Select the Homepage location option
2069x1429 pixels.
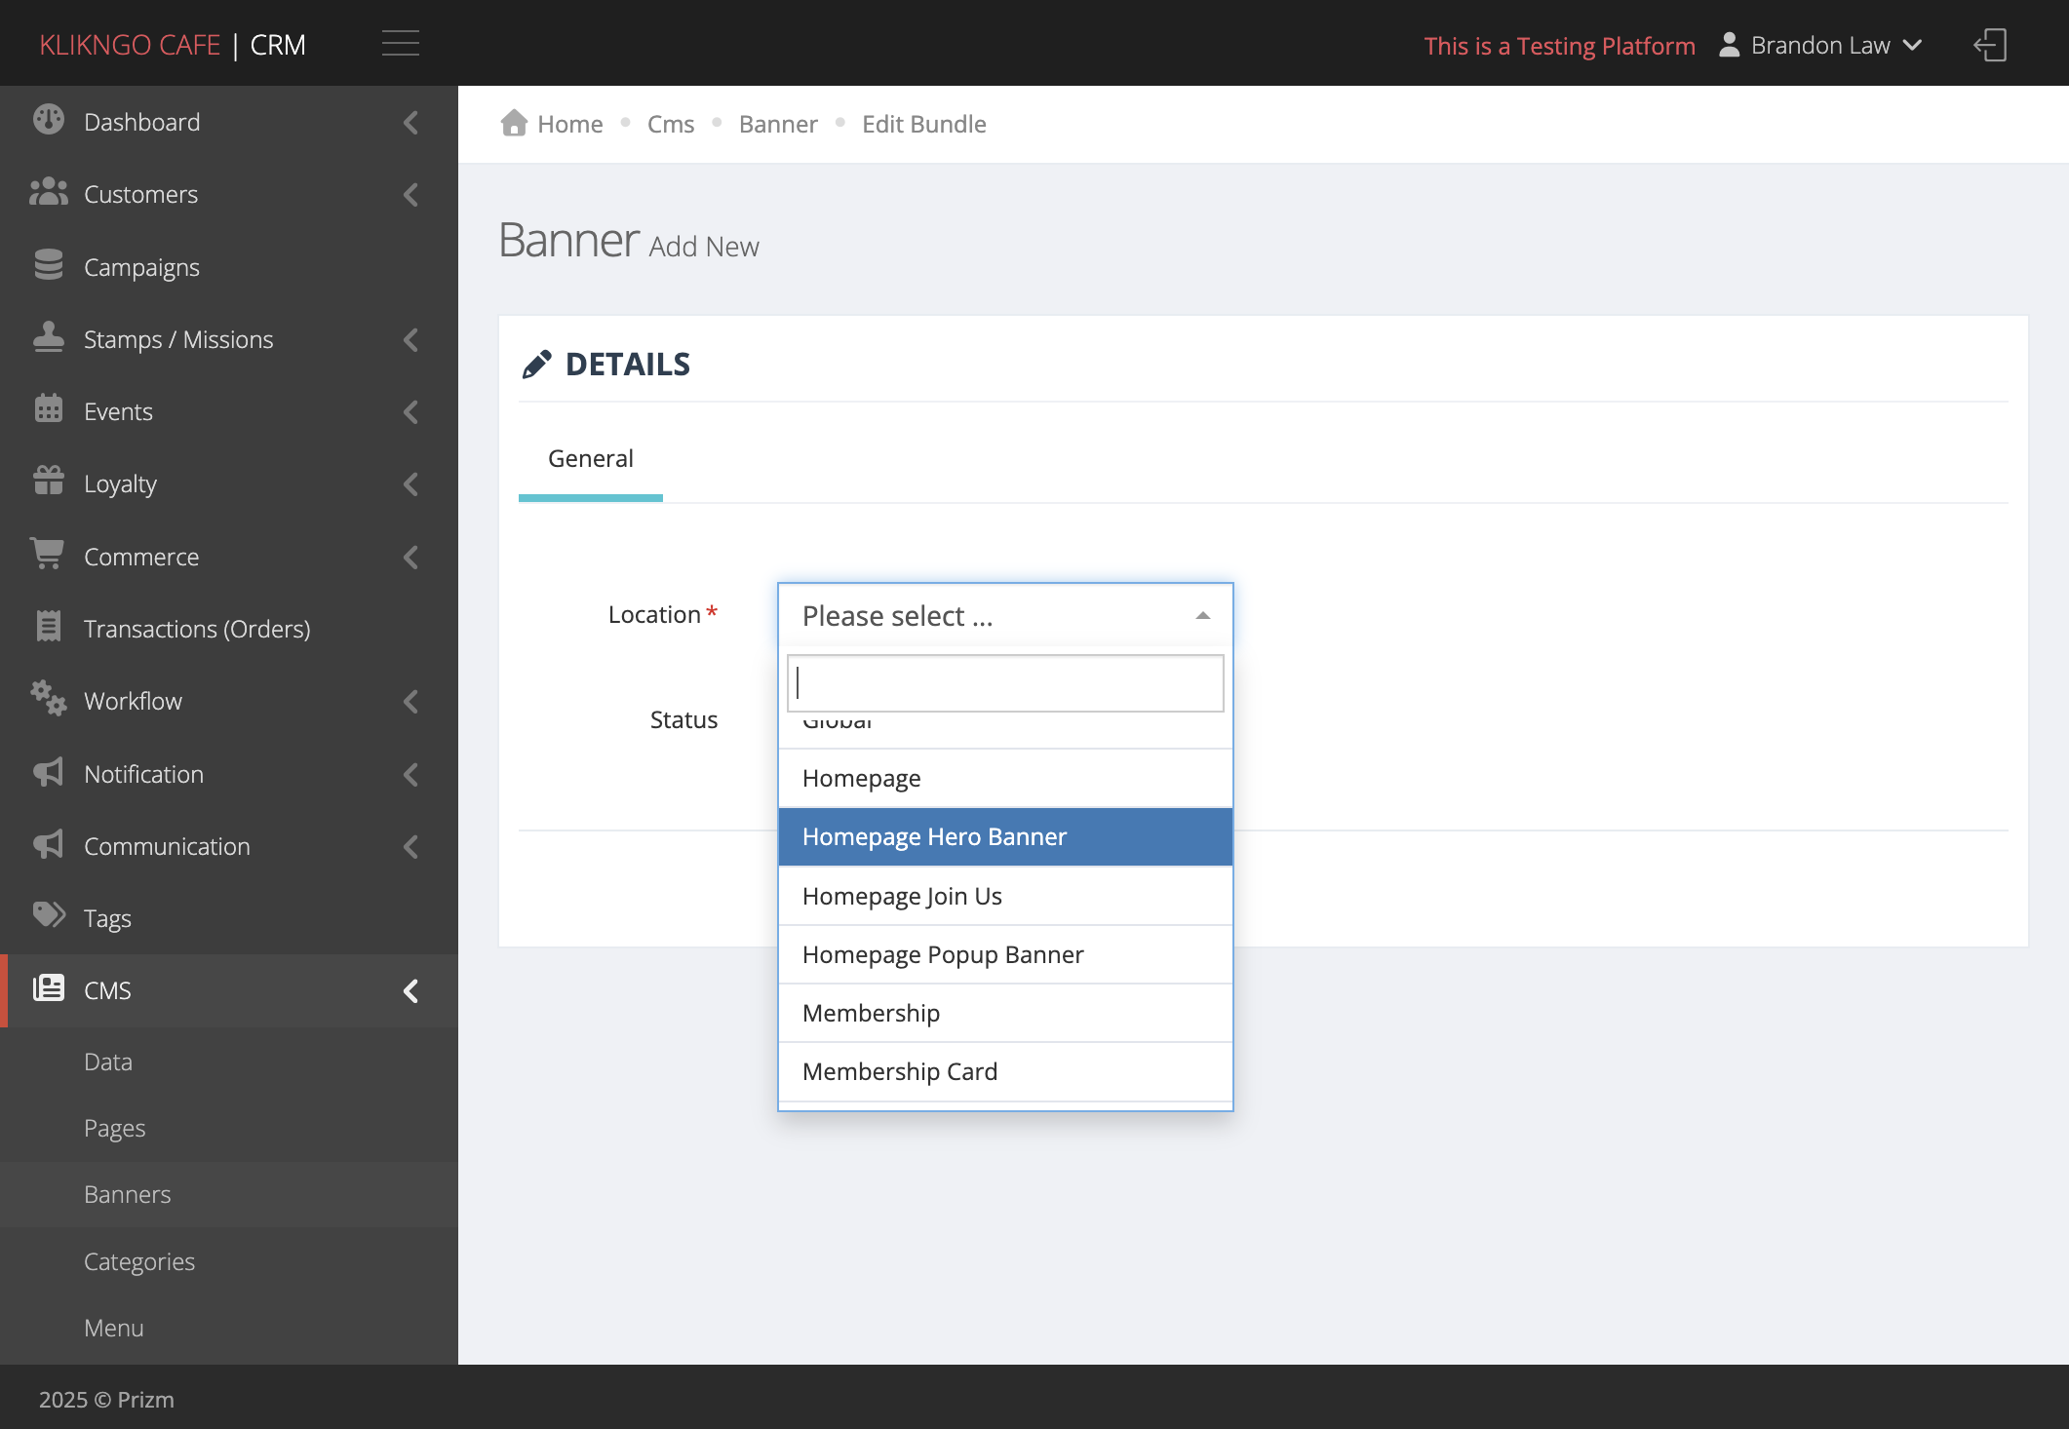[1005, 779]
